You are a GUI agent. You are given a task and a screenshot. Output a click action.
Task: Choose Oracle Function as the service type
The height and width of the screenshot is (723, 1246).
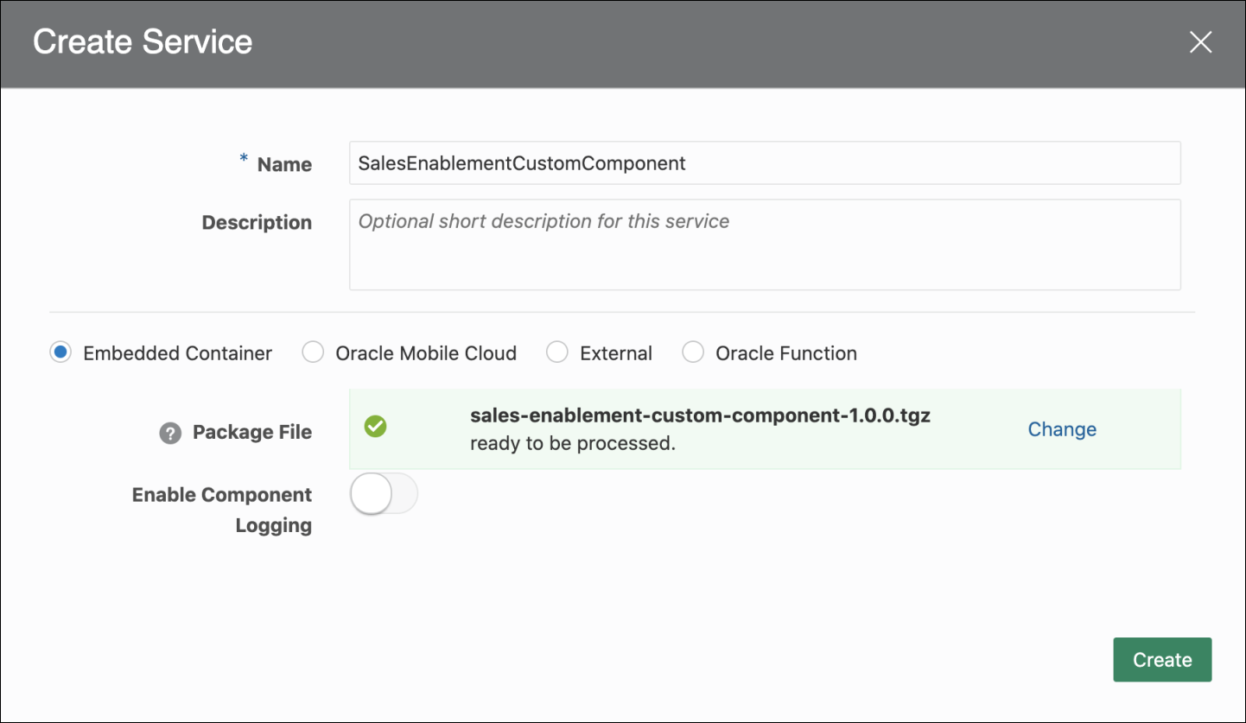[x=693, y=352]
